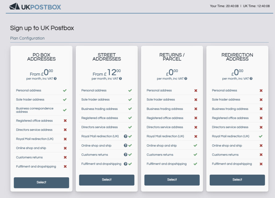Select the Redirection Address plan
Screen dimensions: 275x198
(237, 180)
